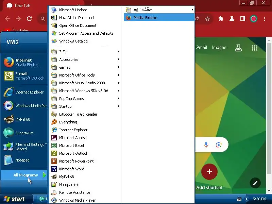Viewport: 272px width, 204px height.
Task: Click taskbar clock showing 5:20 PM
Action: (x=259, y=199)
